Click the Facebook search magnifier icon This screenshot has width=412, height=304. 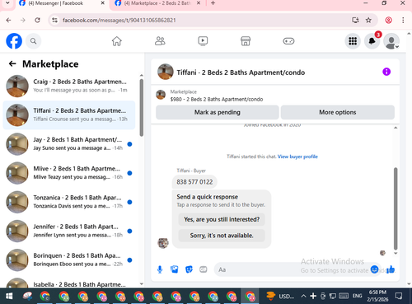click(x=33, y=41)
